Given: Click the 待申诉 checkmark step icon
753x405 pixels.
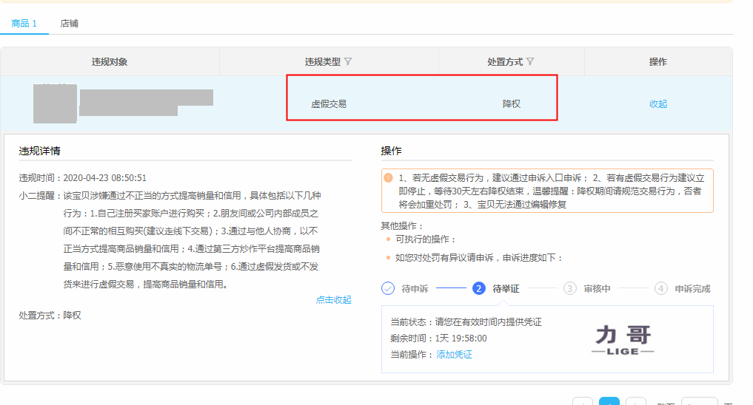Looking at the screenshot, I should pos(388,288).
